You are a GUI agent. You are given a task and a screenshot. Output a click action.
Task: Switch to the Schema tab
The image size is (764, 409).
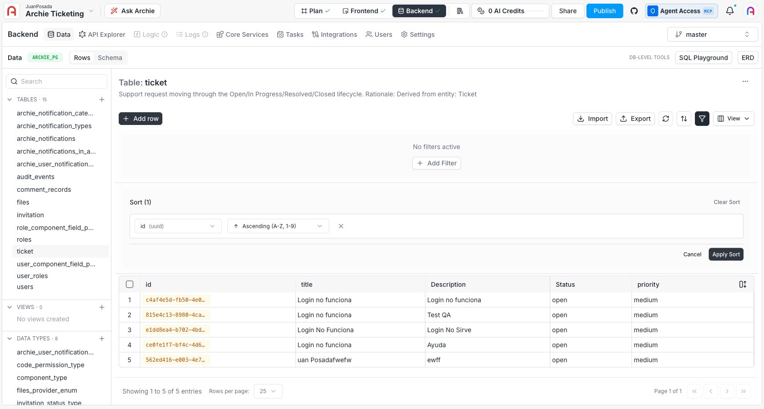(x=110, y=58)
